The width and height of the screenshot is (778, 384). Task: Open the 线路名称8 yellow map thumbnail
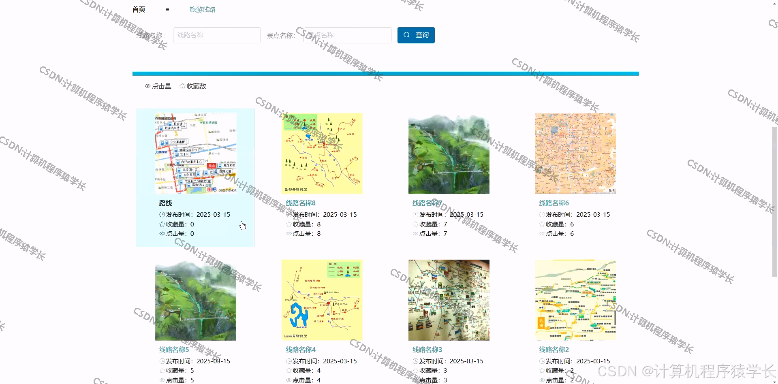tap(322, 154)
